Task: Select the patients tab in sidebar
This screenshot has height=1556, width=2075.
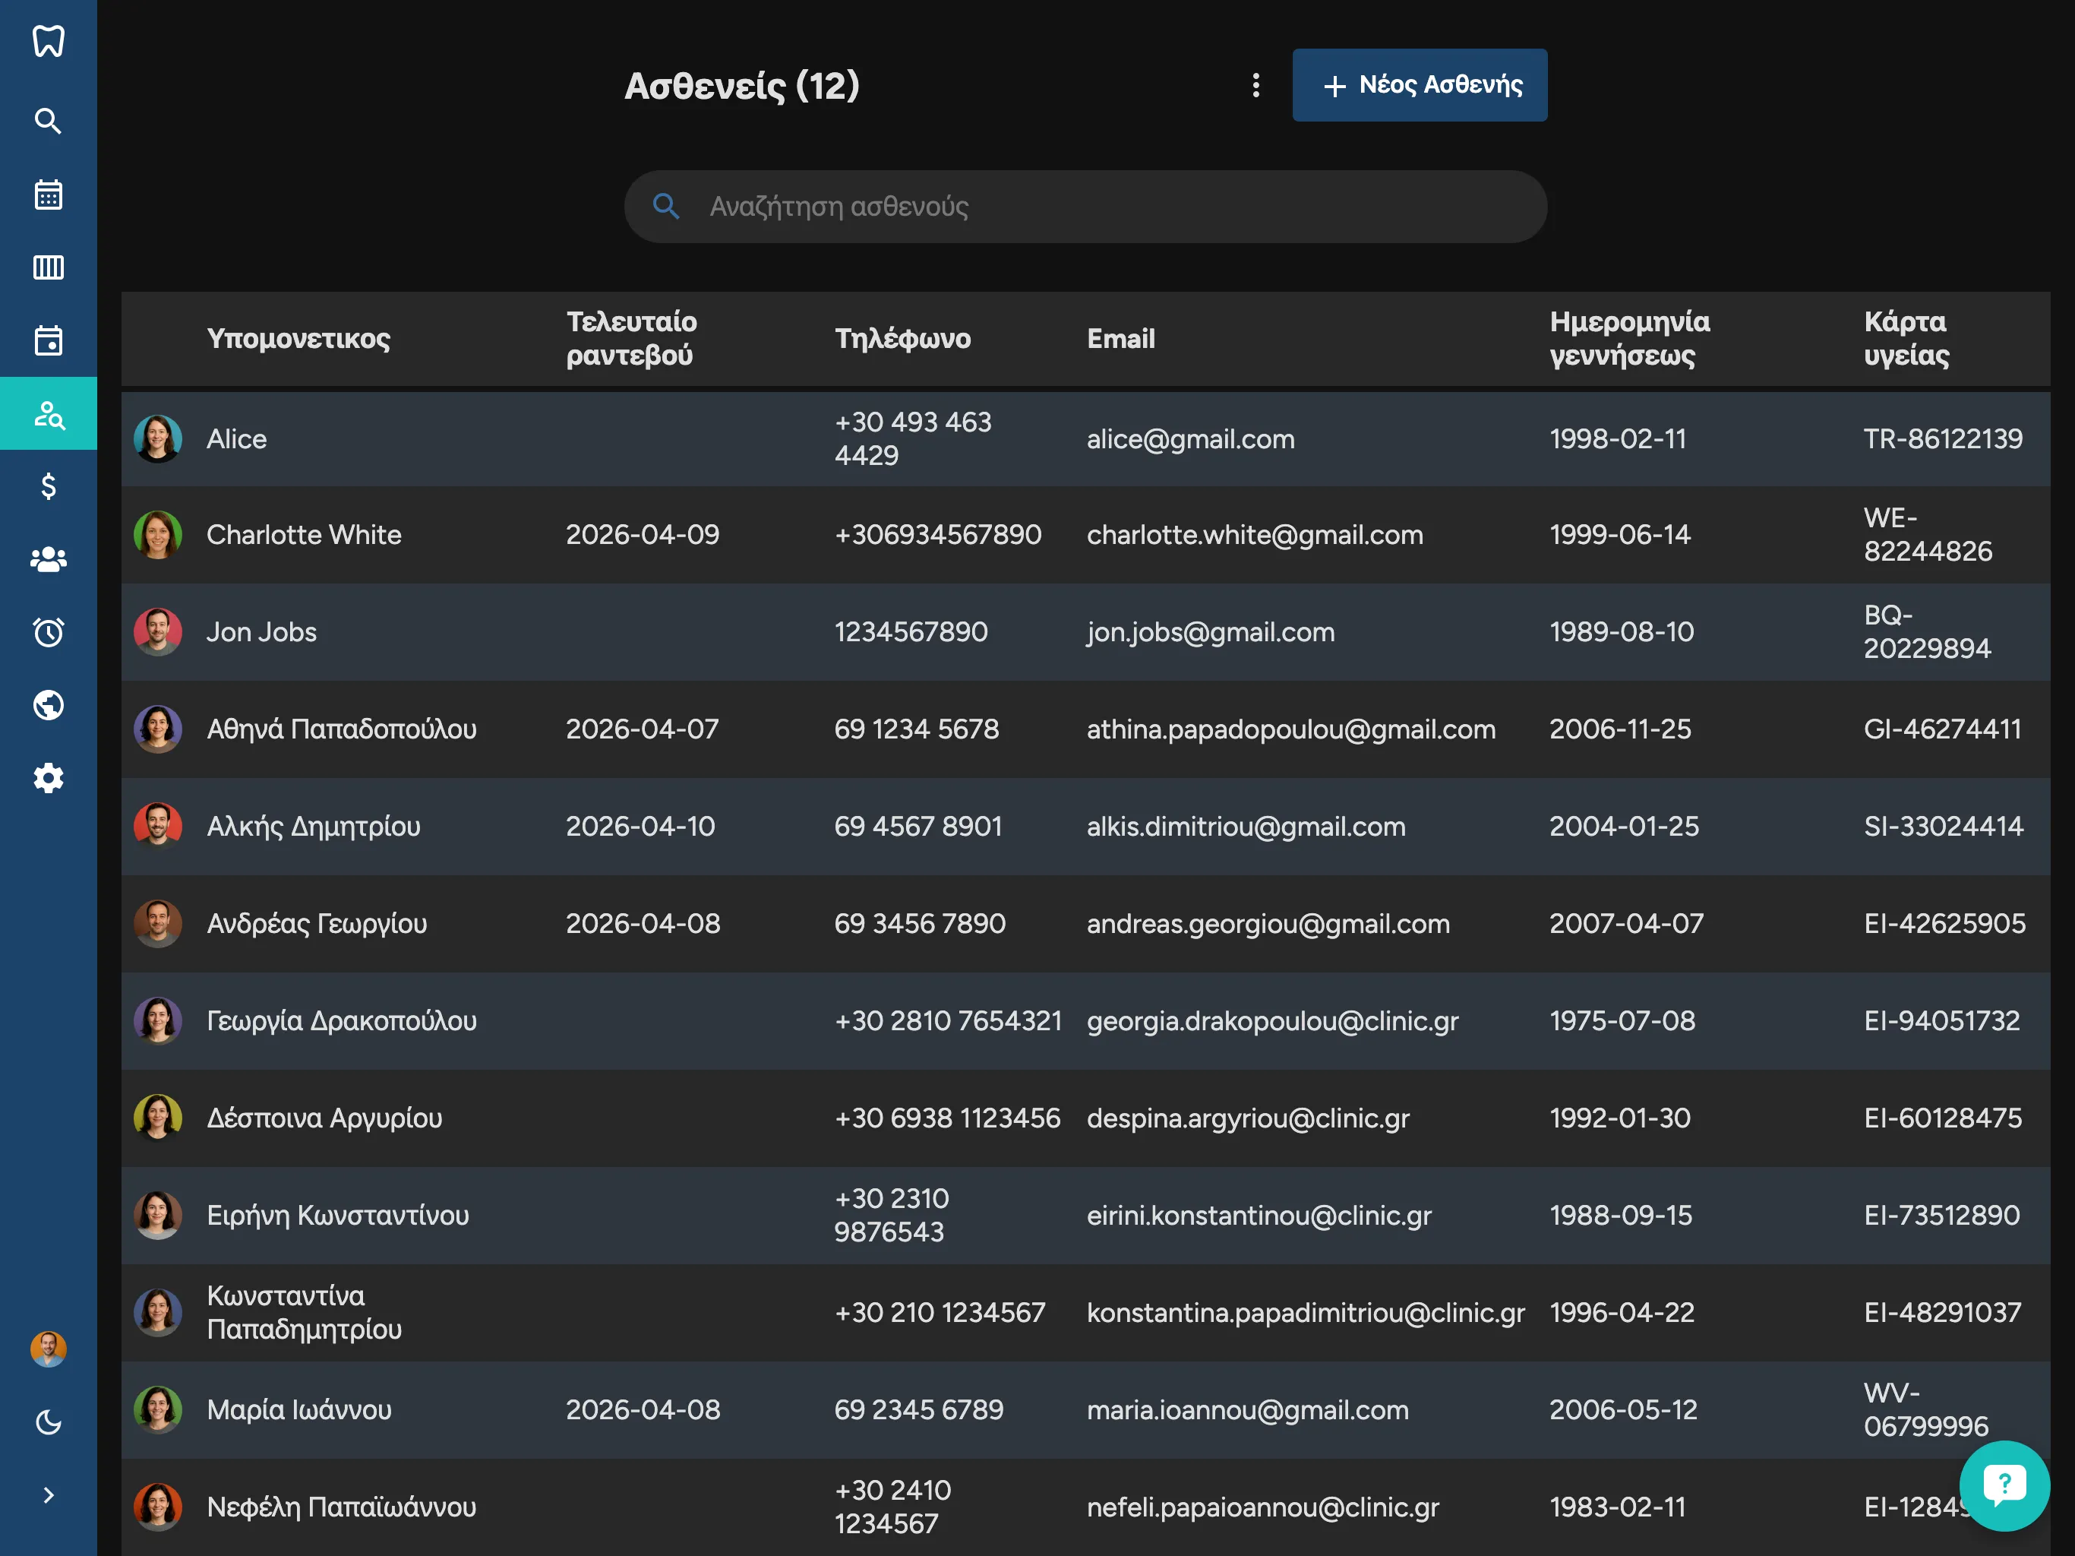Action: [x=48, y=413]
